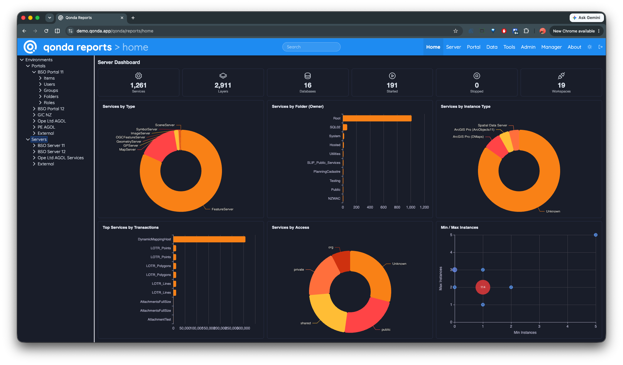Image resolution: width=623 pixels, height=365 pixels.
Task: Click the MapServer chart label
Action: (x=127, y=149)
